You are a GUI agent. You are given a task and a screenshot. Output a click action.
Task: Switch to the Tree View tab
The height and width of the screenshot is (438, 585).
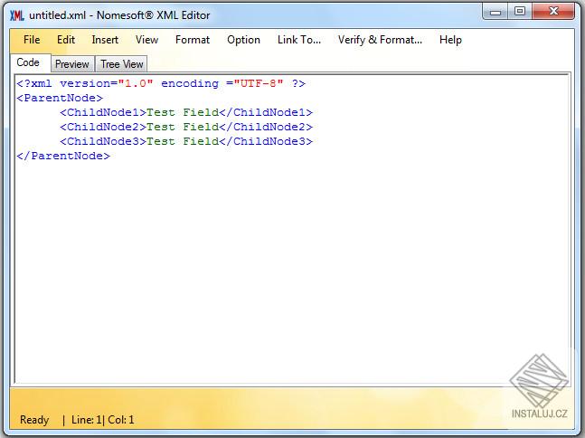121,64
